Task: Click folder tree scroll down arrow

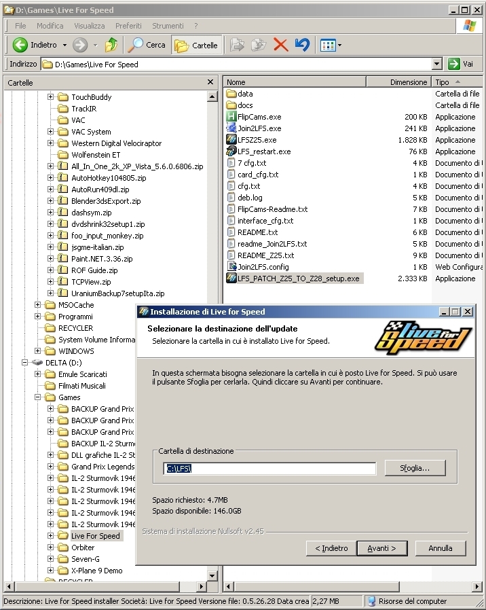Action: (212, 575)
